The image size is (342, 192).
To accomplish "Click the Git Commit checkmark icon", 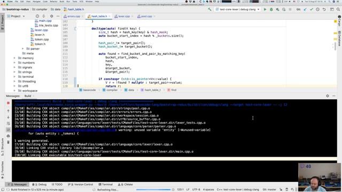I will [x=311, y=10].
